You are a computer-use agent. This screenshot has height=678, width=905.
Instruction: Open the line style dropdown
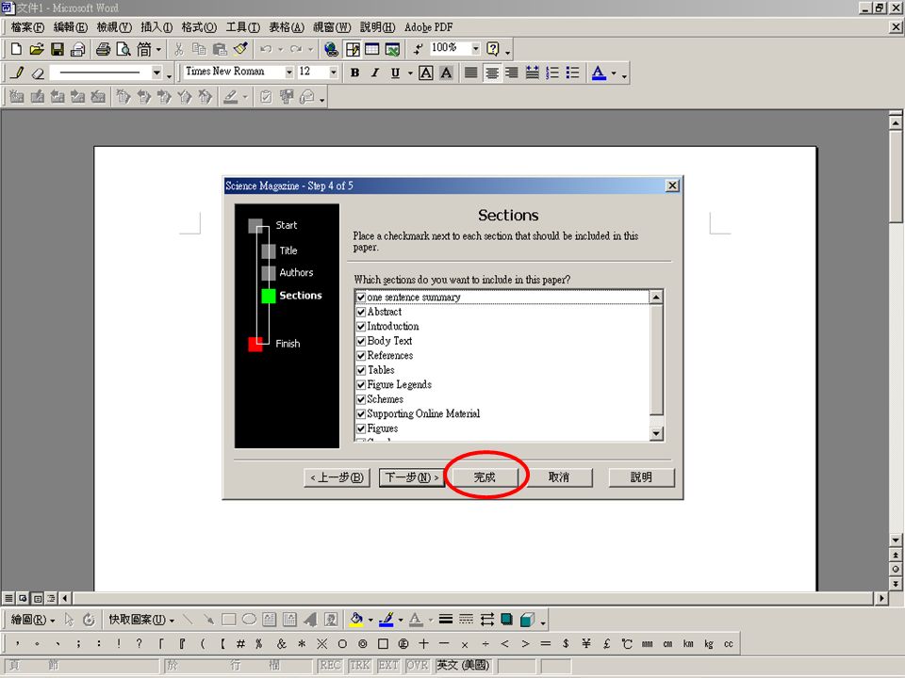pos(156,73)
